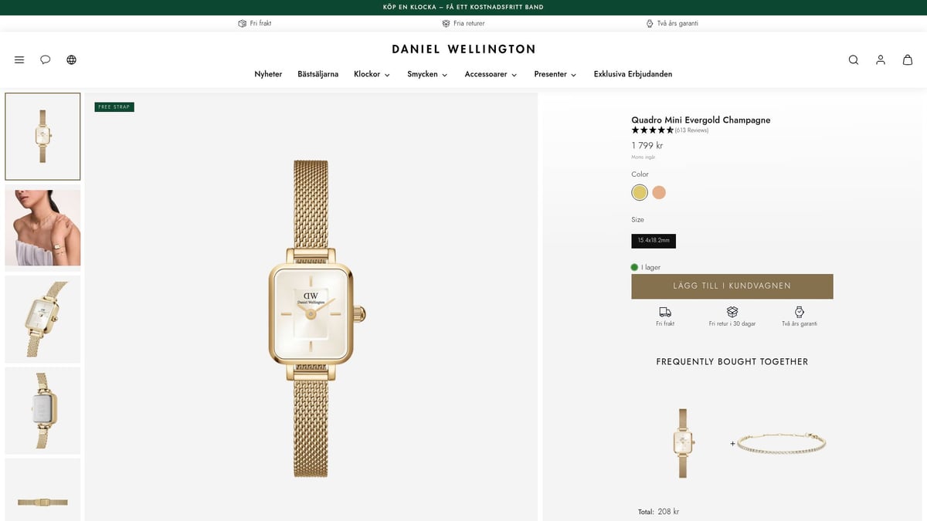Open the hamburger menu icon
The height and width of the screenshot is (521, 927).
[19, 59]
